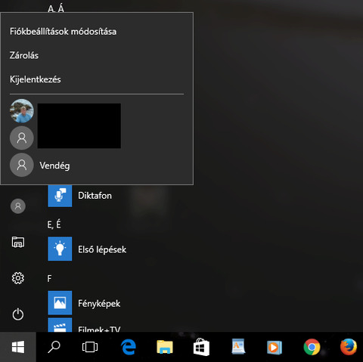Open Settings gear in Start sidebar
Viewport: 363px width, 362px height.
click(18, 278)
